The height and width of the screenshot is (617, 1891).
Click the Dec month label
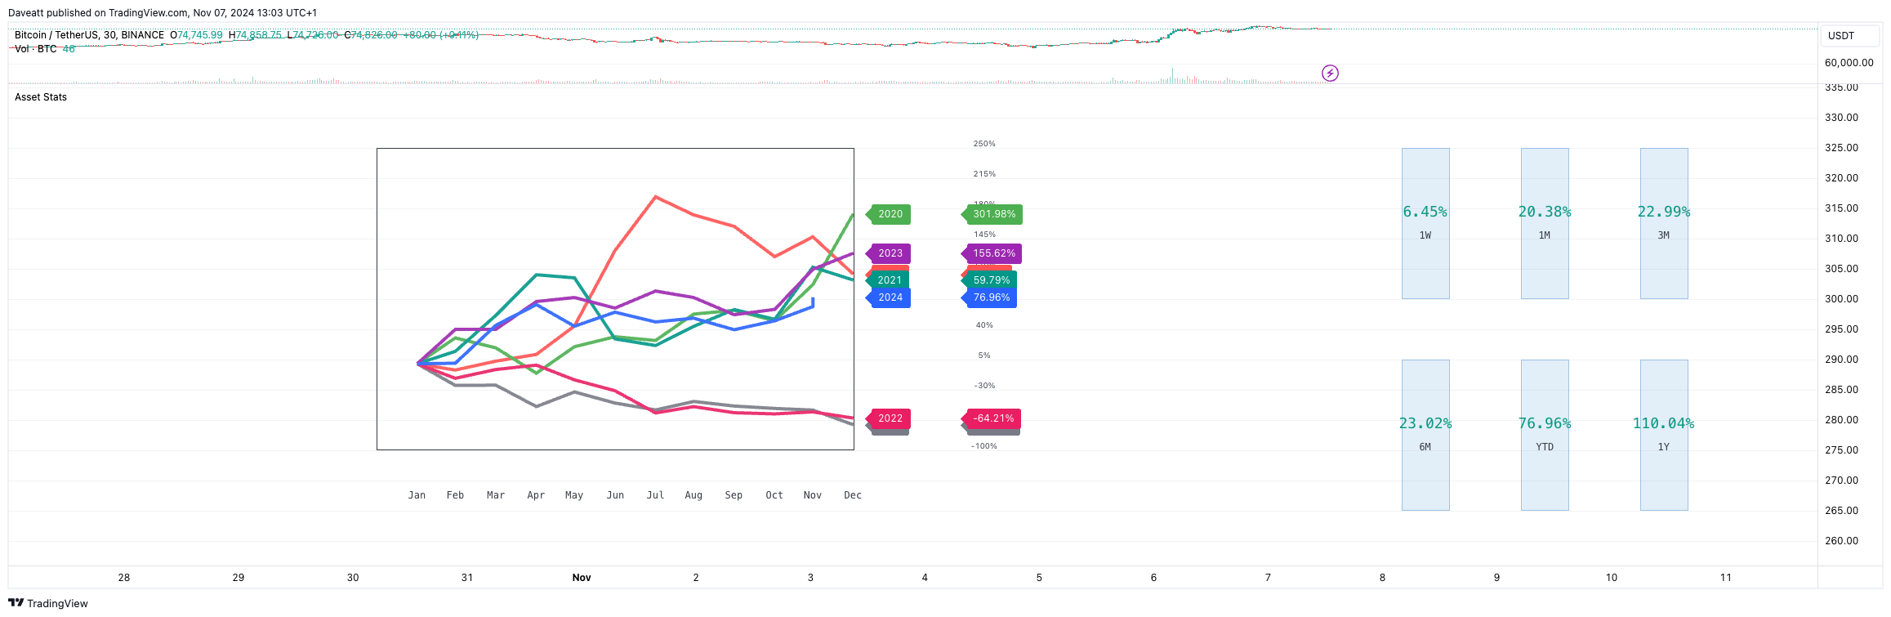point(853,495)
